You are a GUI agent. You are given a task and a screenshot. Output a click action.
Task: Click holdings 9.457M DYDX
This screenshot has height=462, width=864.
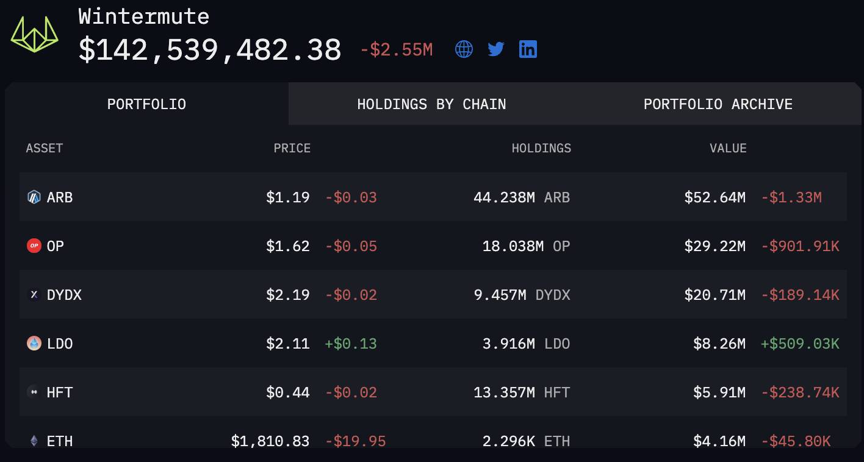tap(522, 295)
